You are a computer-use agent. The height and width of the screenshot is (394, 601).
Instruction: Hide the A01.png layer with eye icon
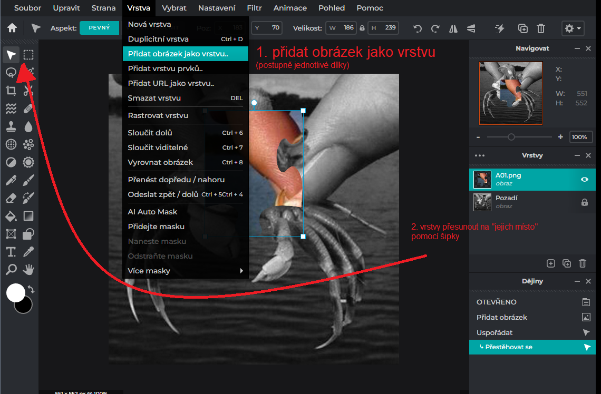pyautogui.click(x=585, y=179)
